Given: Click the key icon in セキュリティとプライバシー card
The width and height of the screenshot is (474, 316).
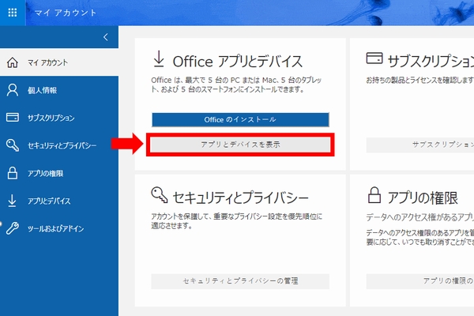Looking at the screenshot, I should (160, 195).
